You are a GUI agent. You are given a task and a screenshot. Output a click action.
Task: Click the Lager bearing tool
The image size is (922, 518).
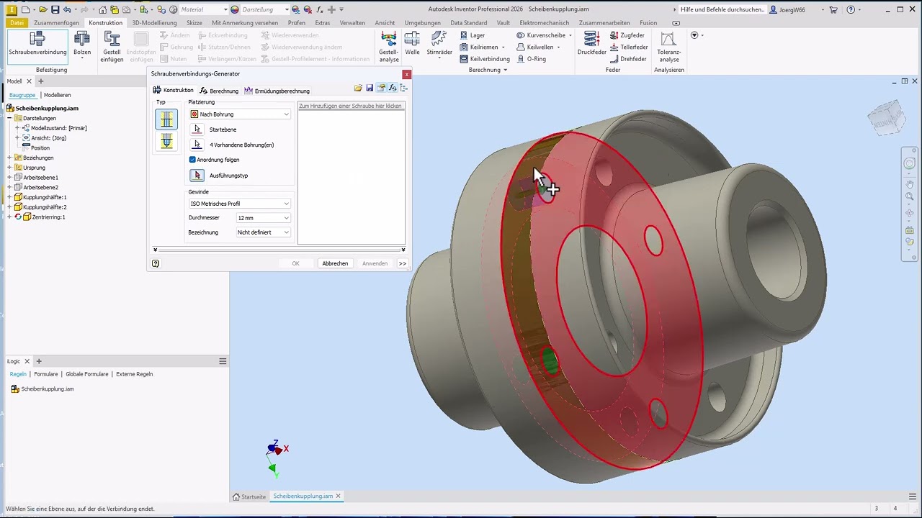(x=472, y=35)
